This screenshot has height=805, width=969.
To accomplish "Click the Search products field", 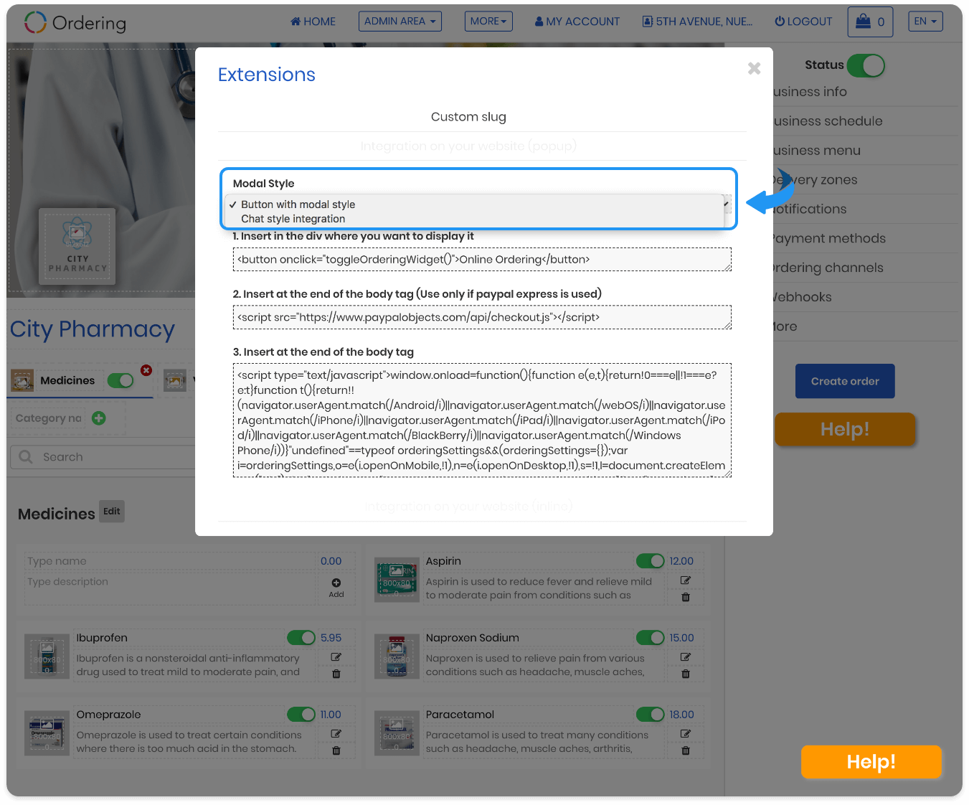I will pyautogui.click(x=103, y=457).
